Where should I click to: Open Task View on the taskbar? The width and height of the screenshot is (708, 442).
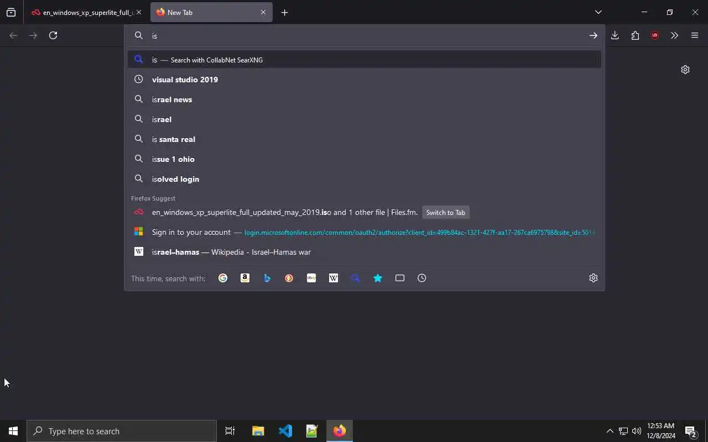pyautogui.click(x=230, y=431)
